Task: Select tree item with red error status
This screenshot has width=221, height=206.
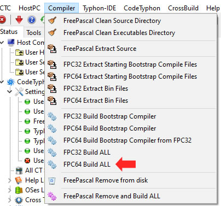Action: point(38,161)
